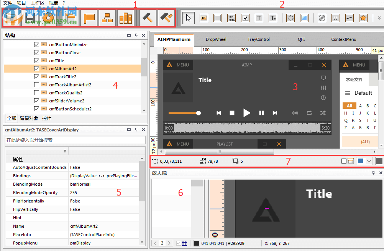Tick the empty checkbox in status bar

tap(344, 161)
